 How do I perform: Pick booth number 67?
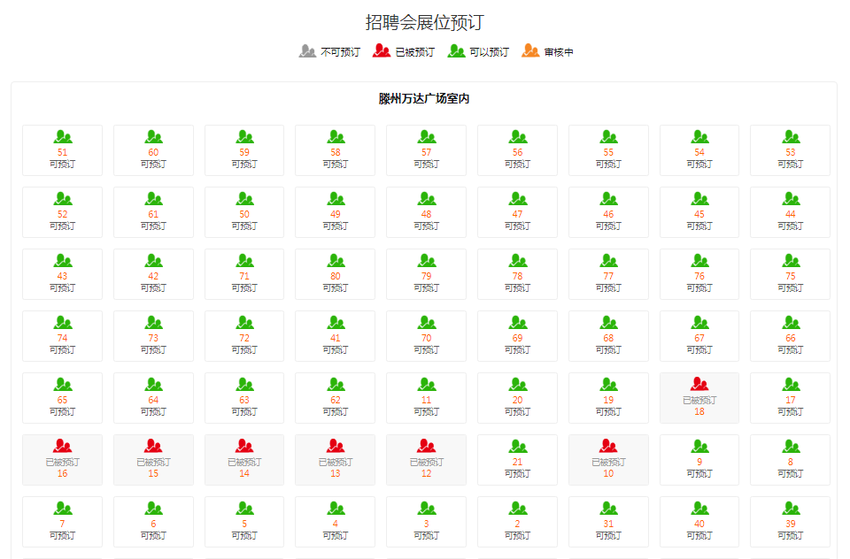click(699, 336)
